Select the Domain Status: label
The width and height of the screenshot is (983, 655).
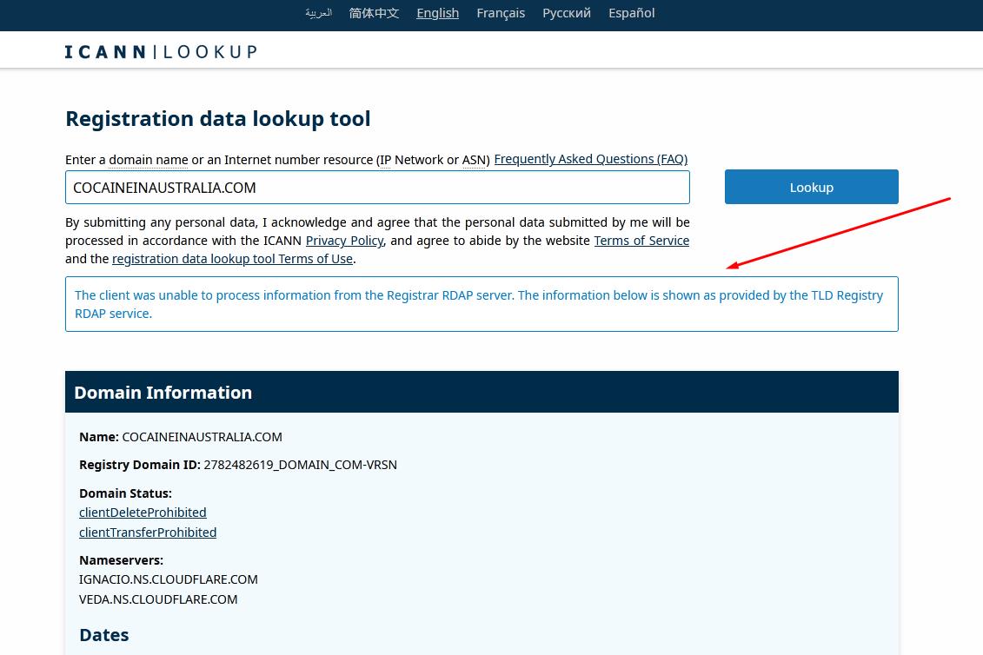[125, 493]
